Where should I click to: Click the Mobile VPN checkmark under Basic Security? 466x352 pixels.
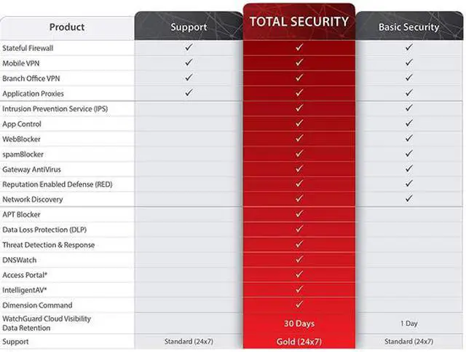[x=409, y=63]
